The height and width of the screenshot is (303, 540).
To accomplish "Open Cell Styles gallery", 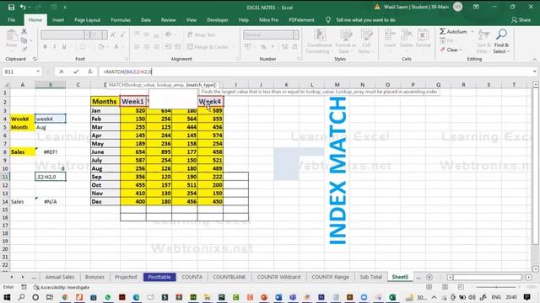I will tap(366, 41).
